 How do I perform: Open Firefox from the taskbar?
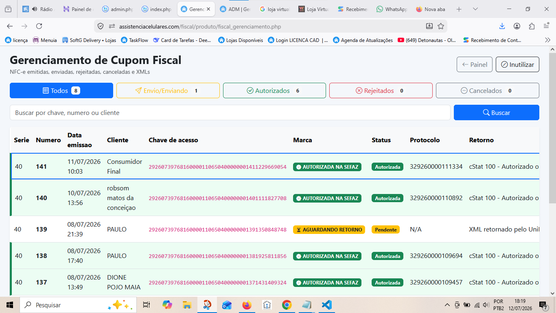click(247, 305)
